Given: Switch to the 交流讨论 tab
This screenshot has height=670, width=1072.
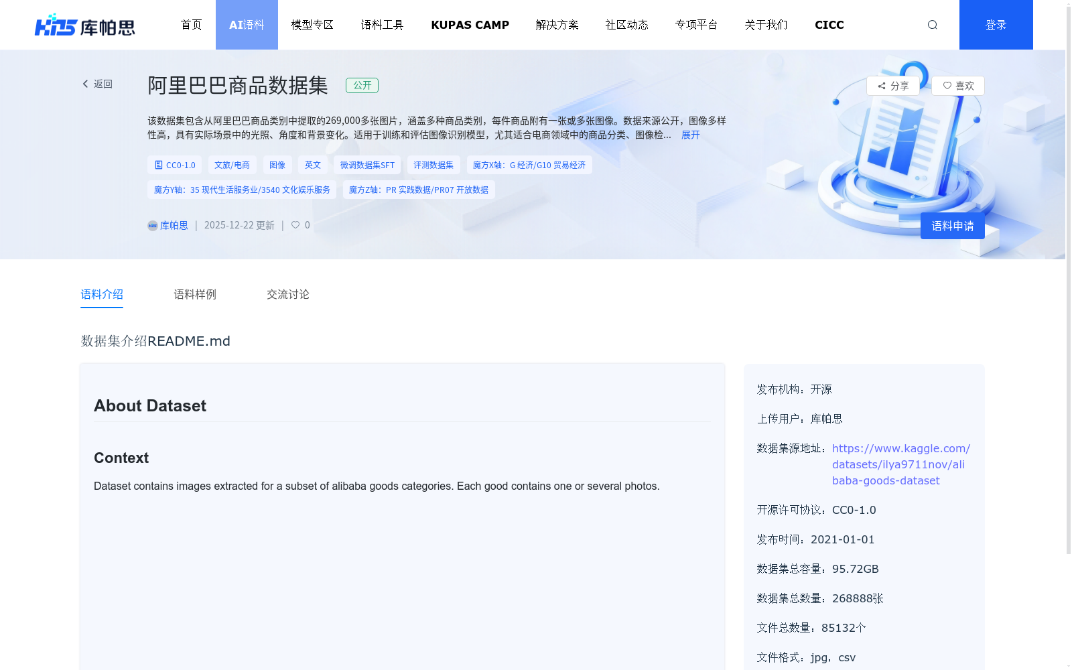Looking at the screenshot, I should tap(287, 294).
